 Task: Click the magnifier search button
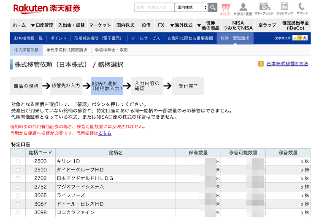[213, 8]
